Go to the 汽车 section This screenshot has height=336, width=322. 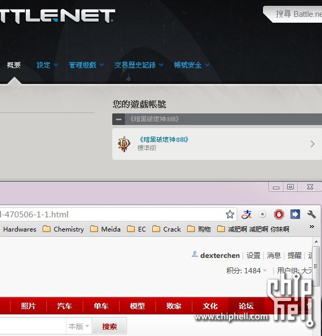(65, 306)
